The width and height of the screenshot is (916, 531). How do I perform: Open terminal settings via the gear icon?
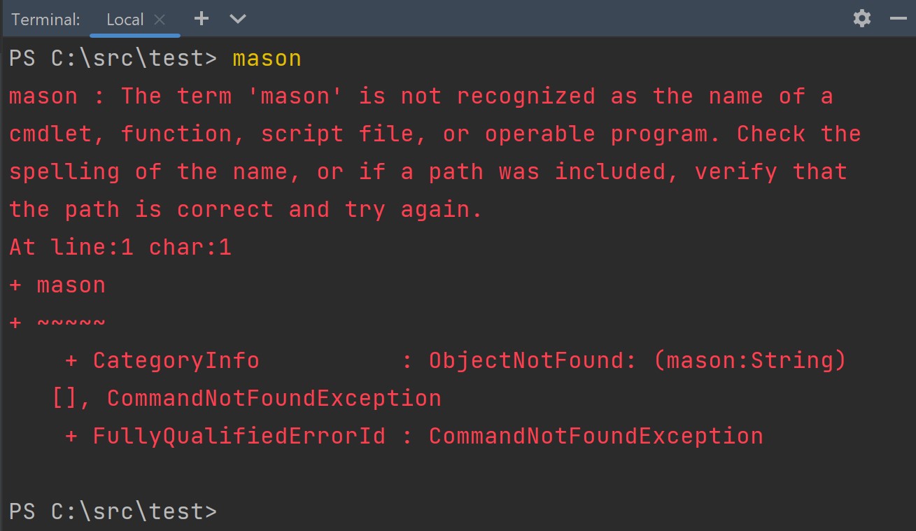[861, 19]
